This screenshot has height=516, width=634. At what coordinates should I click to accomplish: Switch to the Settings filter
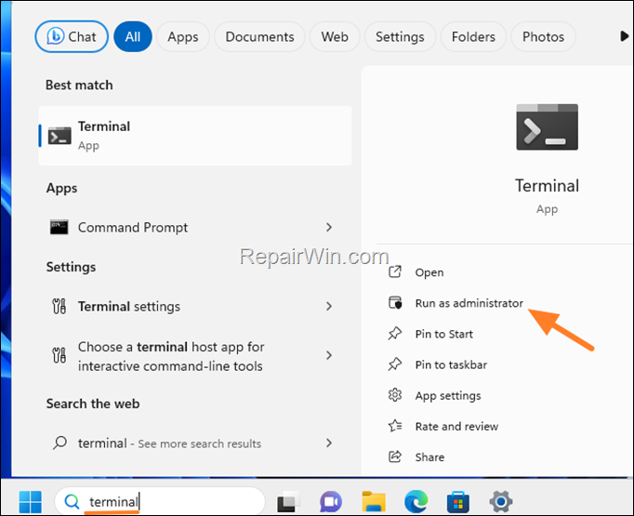(400, 37)
